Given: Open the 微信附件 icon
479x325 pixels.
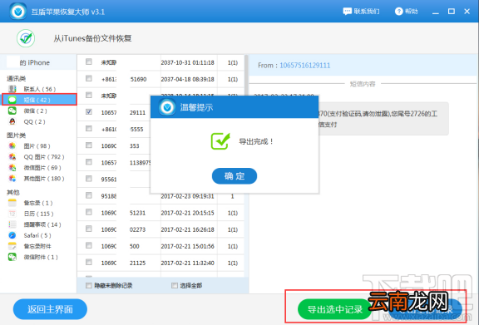Looking at the screenshot, I should tap(12, 257).
